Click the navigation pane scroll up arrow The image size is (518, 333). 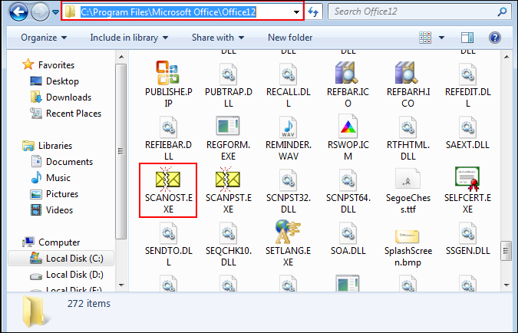click(x=121, y=57)
